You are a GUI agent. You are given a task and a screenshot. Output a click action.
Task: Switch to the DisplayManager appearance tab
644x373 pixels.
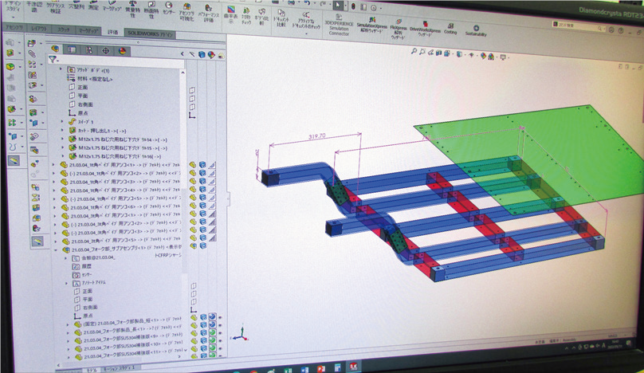tap(123, 51)
